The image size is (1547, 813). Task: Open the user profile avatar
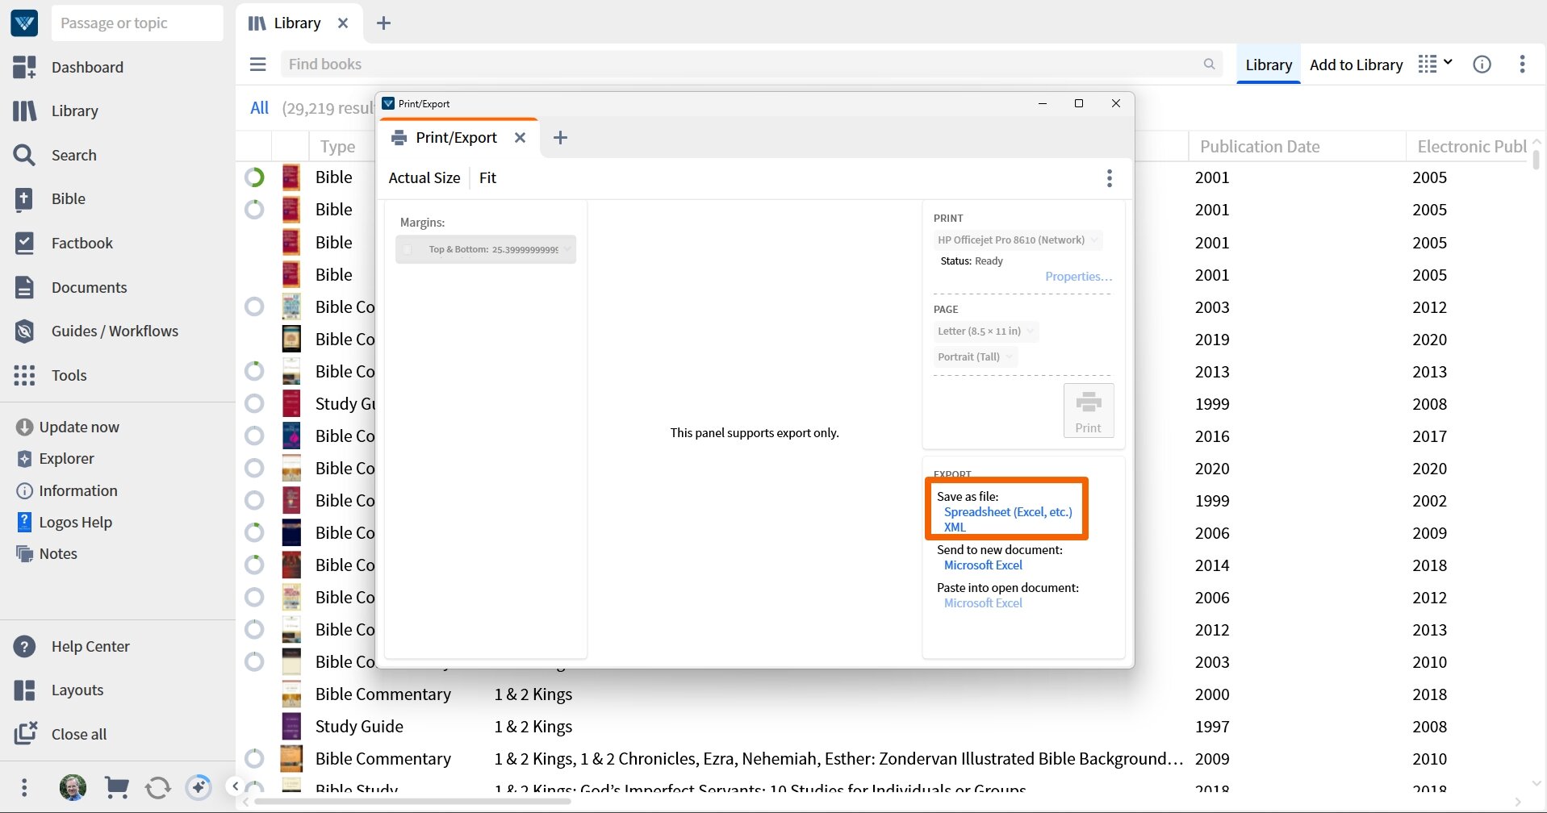(x=73, y=787)
